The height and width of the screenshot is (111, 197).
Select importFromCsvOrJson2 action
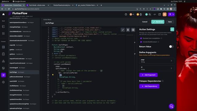click(x=24, y=63)
